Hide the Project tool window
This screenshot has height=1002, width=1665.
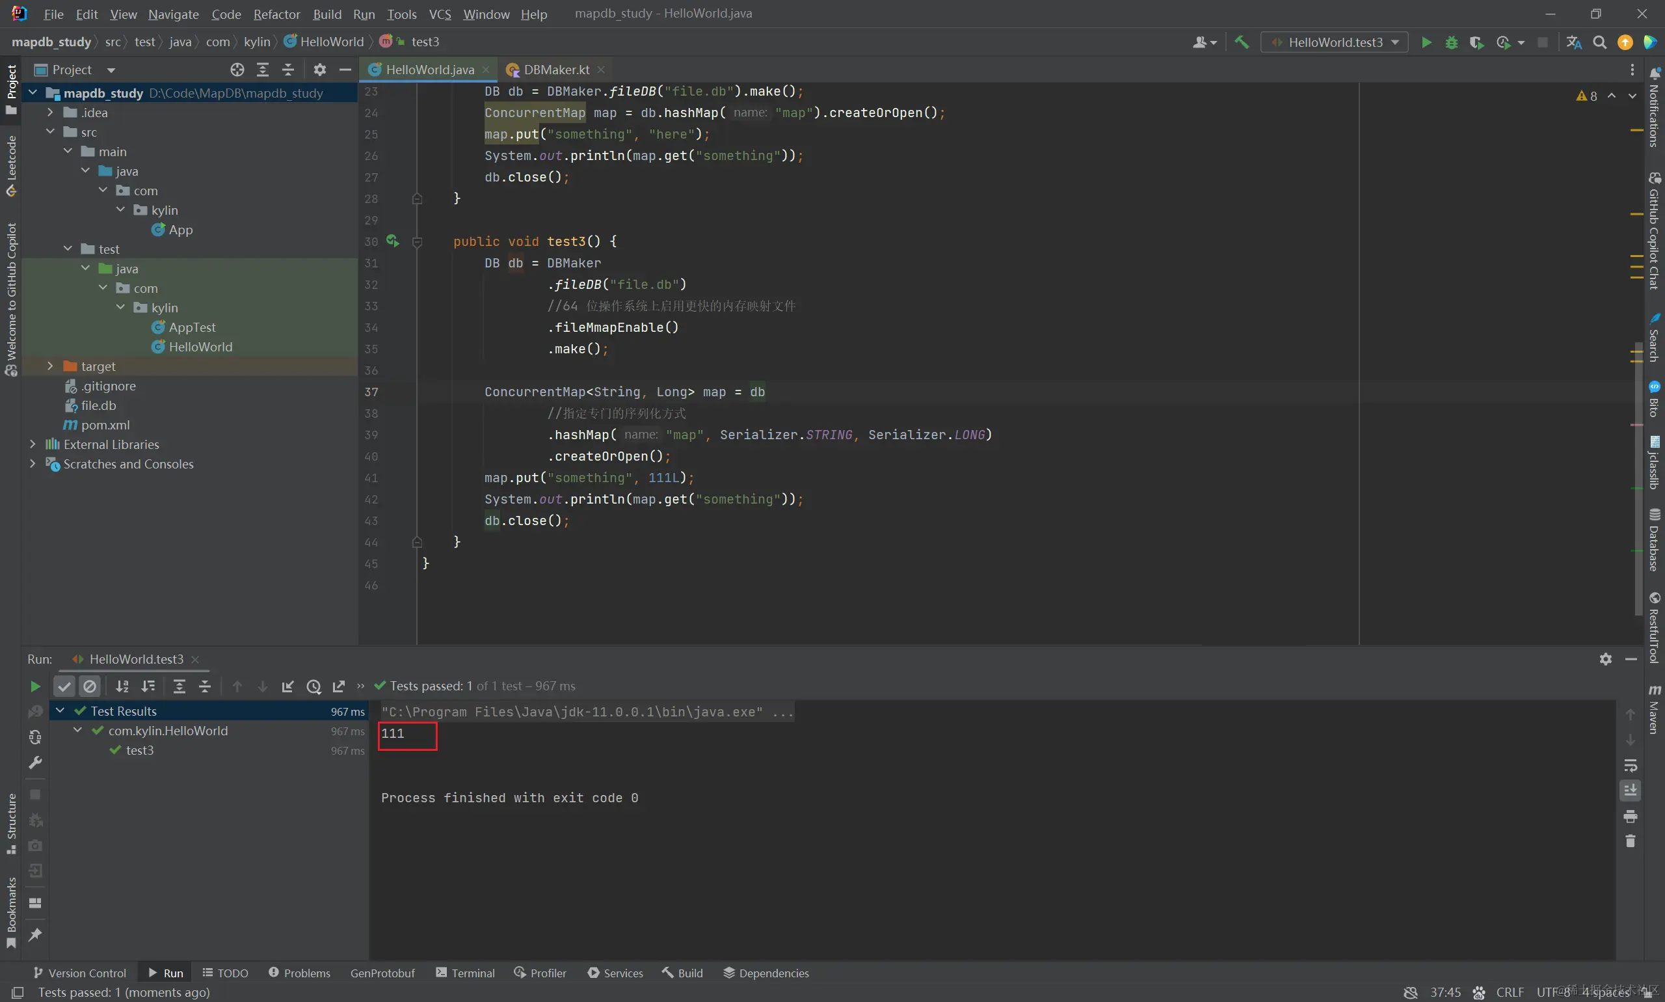(345, 70)
